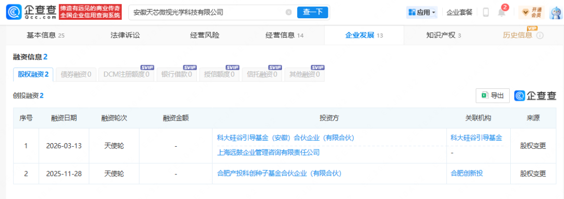The width and height of the screenshot is (564, 199).
Task: Open related institution 科大硅谷引导基金 link
Action: click(476, 138)
